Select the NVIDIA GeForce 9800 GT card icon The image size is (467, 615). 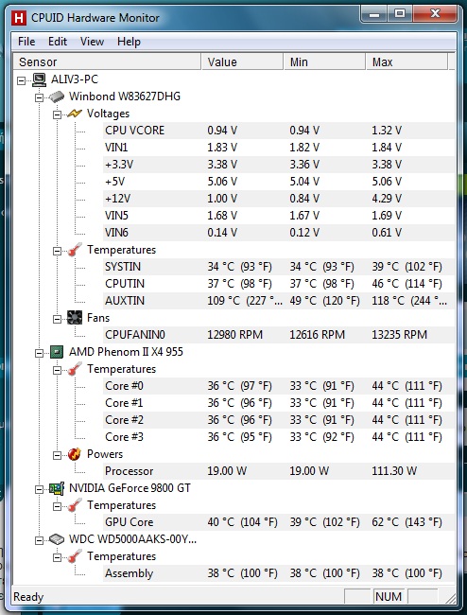(x=57, y=488)
